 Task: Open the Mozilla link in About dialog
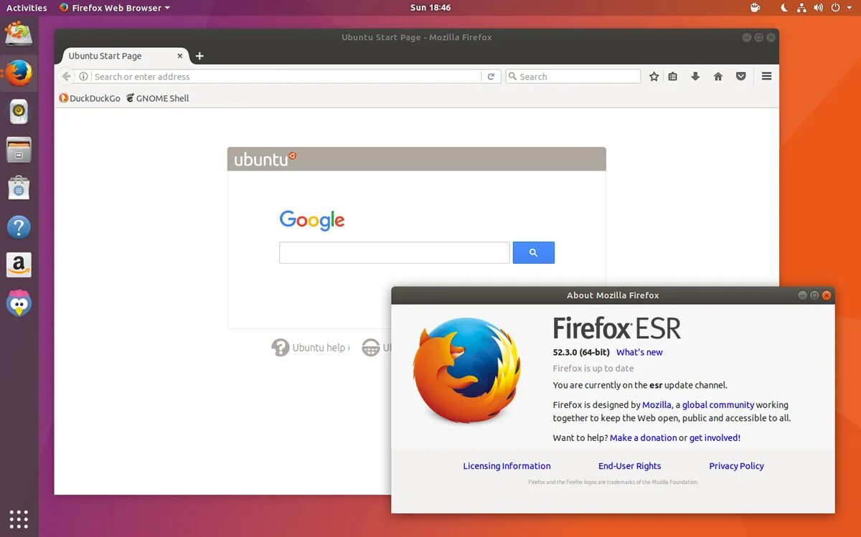pyautogui.click(x=657, y=405)
